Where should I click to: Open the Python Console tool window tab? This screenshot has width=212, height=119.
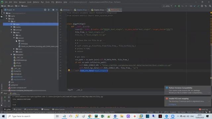(58, 109)
